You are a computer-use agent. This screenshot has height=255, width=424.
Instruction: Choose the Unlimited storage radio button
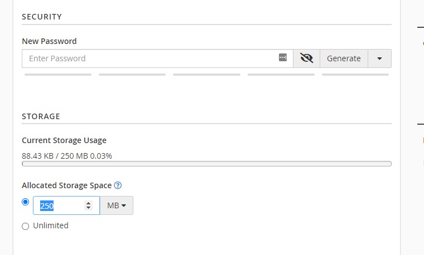[25, 226]
